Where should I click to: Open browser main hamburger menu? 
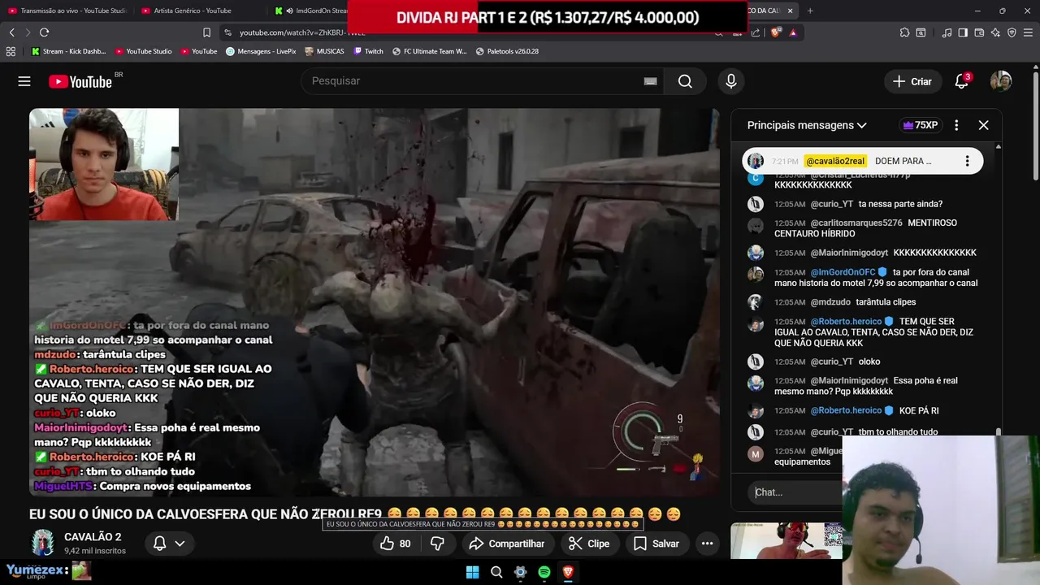(1029, 32)
